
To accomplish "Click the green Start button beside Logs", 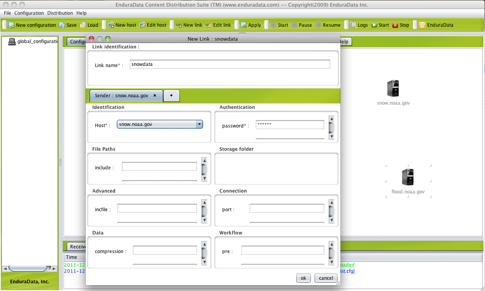I will point(380,25).
